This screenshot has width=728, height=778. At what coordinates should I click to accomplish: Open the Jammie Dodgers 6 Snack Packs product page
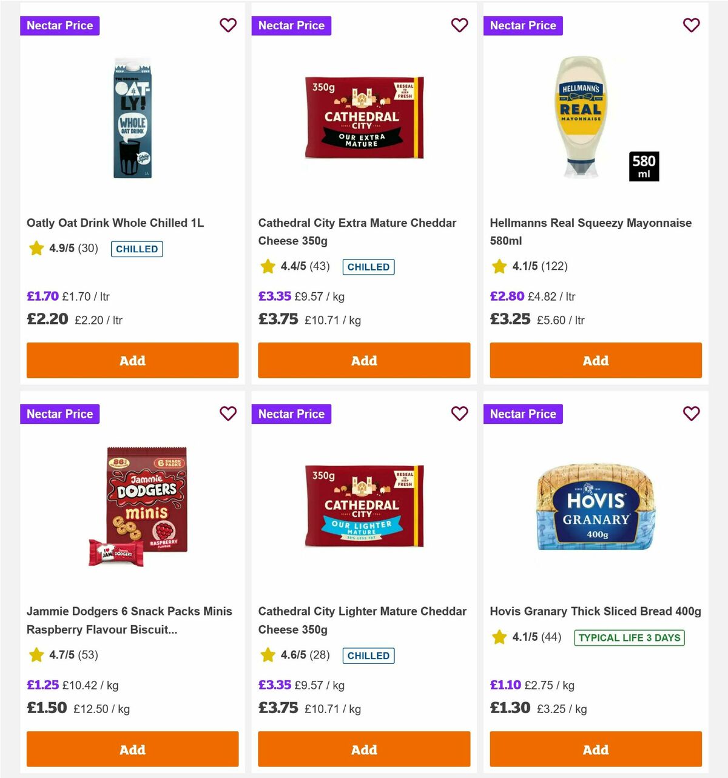[x=129, y=620]
